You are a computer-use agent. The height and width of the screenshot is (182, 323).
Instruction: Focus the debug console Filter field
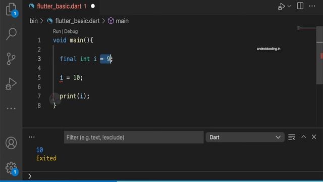point(134,137)
